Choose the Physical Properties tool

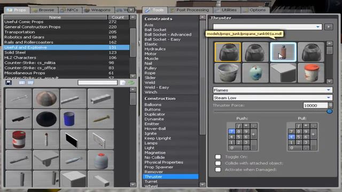coord(164,162)
